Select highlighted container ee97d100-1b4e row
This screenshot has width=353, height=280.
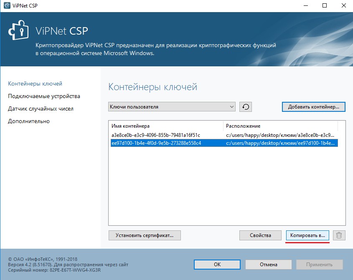coord(156,143)
